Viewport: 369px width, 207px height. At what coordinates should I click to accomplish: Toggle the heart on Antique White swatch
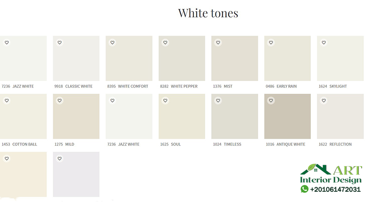coord(271,101)
